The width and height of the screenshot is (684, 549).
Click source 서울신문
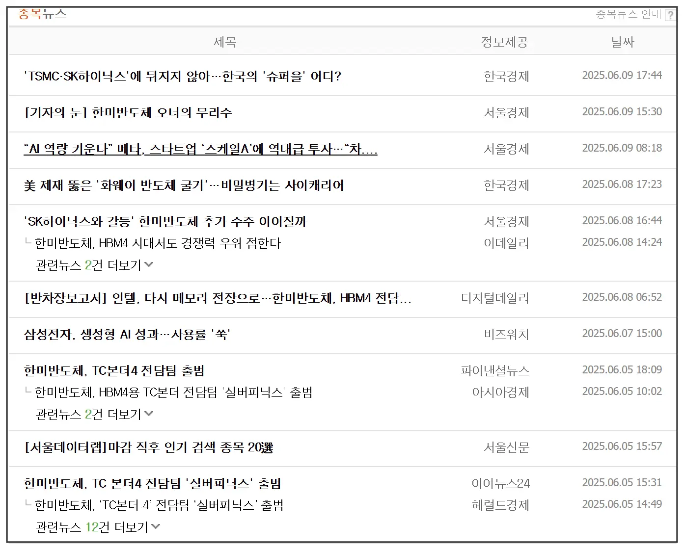[506, 447]
